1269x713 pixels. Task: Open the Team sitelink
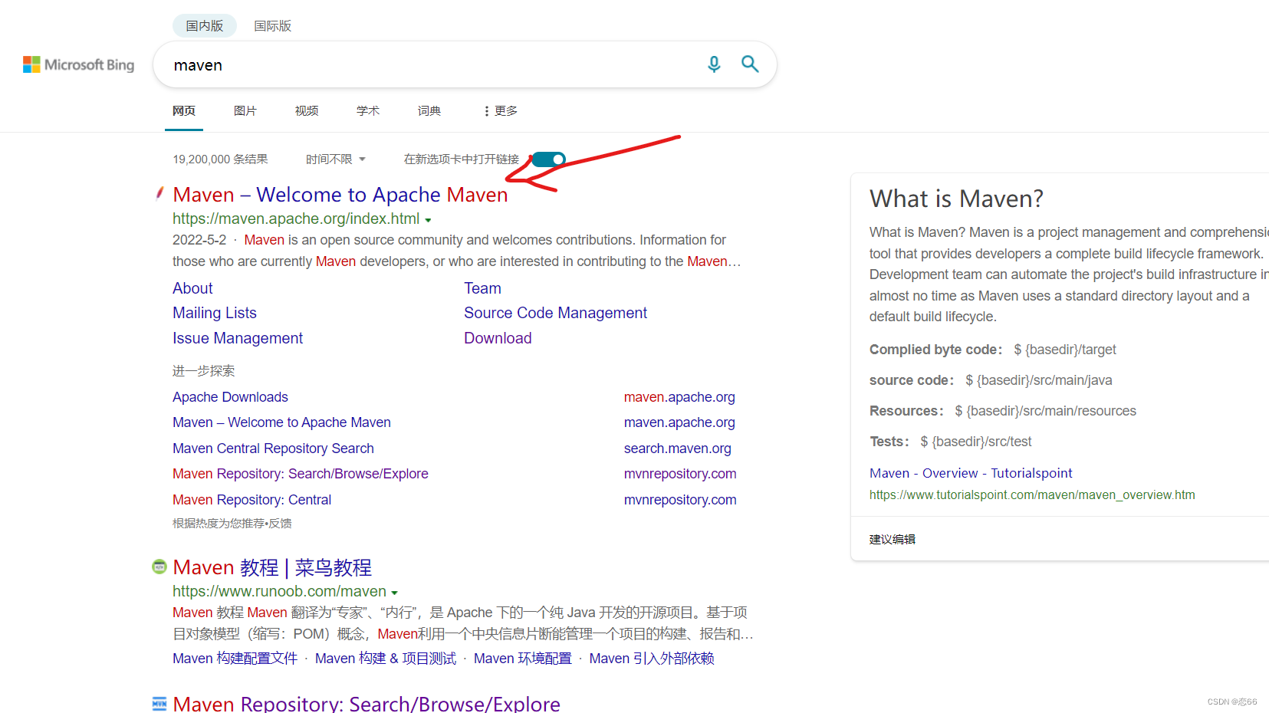click(482, 288)
